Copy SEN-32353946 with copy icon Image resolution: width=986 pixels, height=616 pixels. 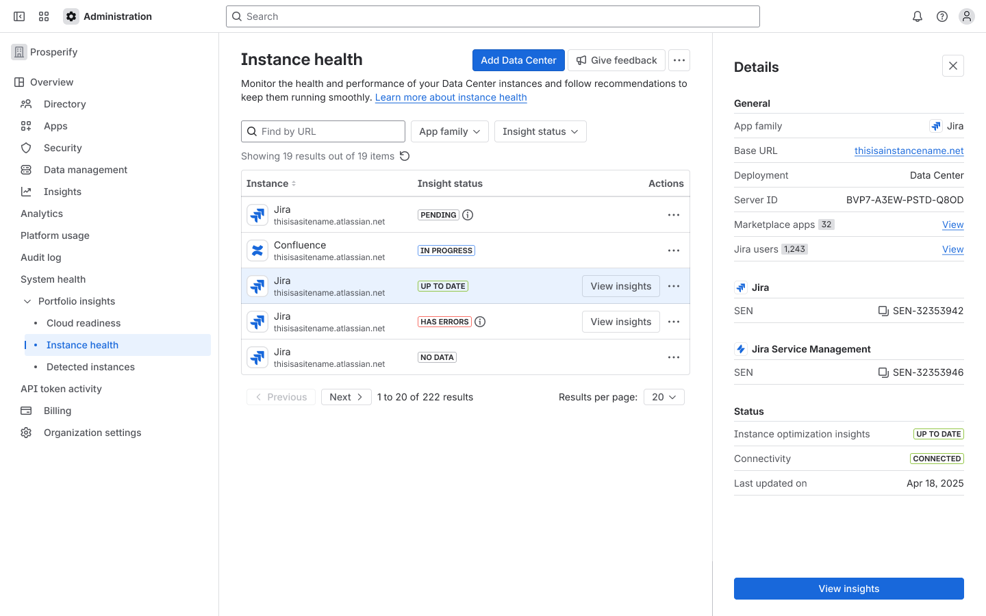tap(883, 372)
